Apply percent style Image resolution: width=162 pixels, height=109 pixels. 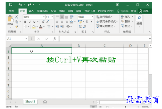87,22
